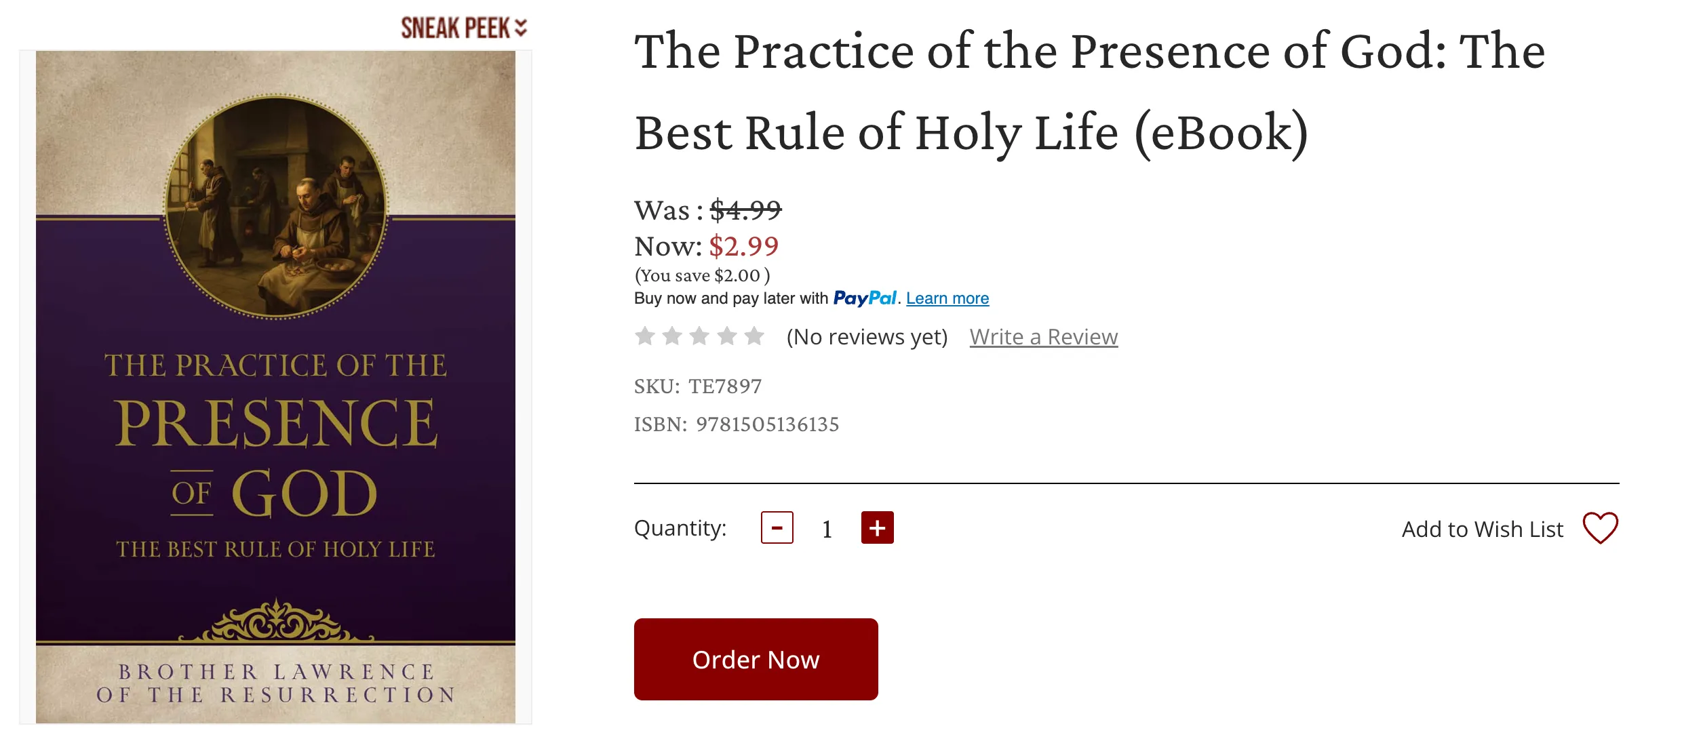1682x739 pixels.
Task: Select the third rating star
Action: coord(699,336)
